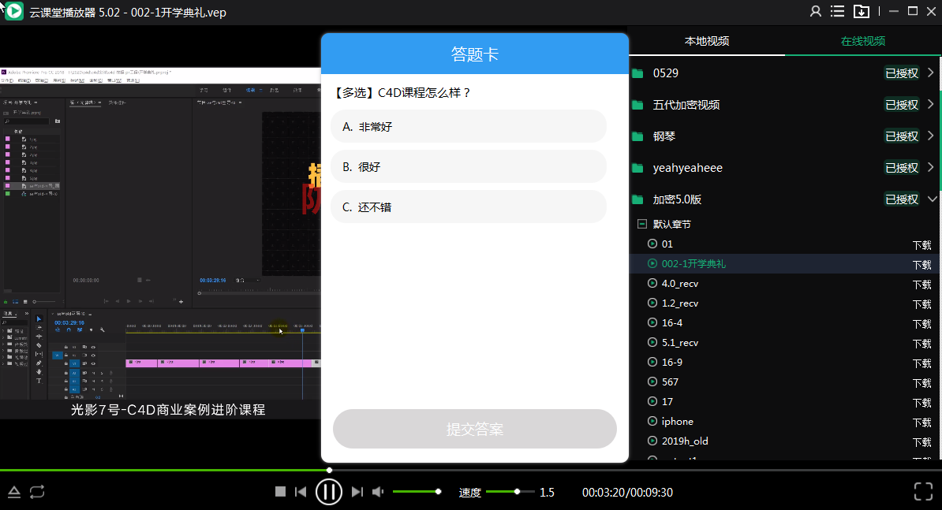Enter fullscreen with the bottom-right icon

[923, 491]
